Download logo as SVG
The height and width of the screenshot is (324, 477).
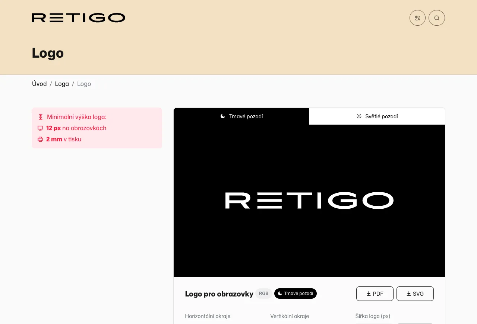click(x=415, y=293)
